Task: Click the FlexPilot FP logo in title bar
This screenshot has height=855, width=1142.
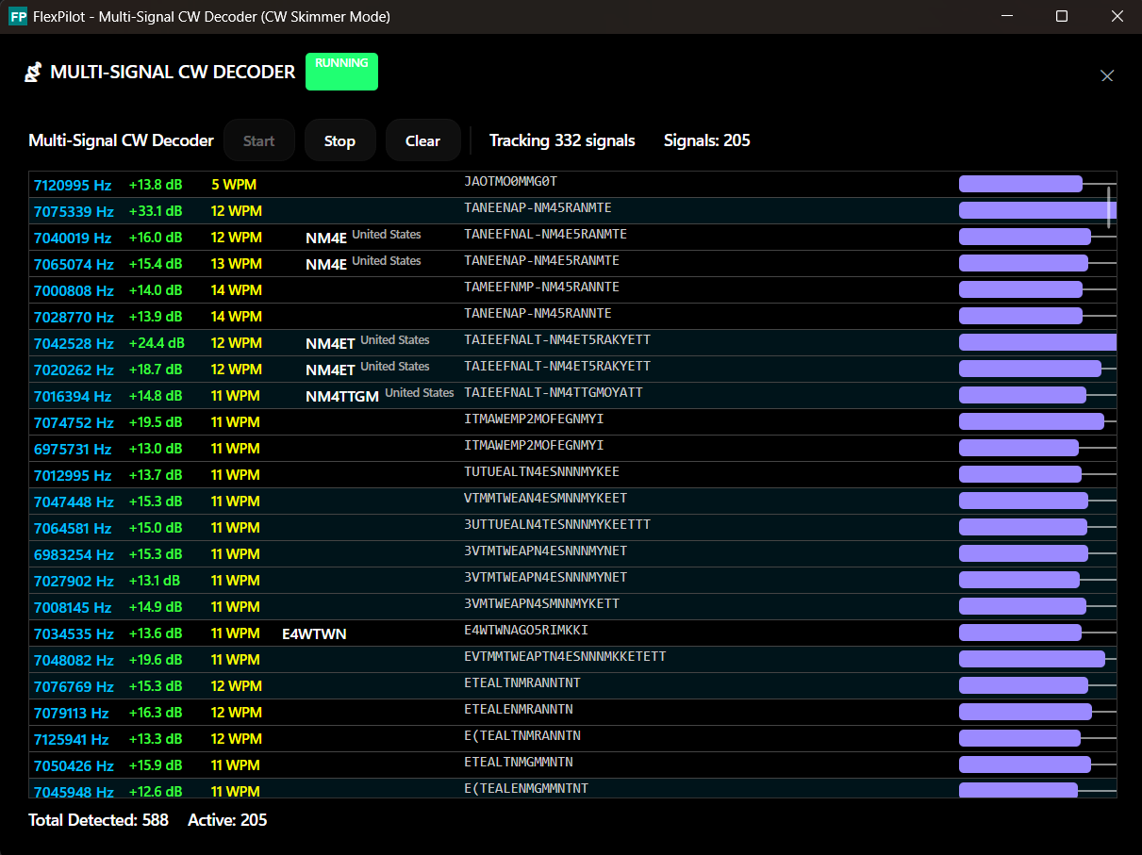Action: coord(18,17)
